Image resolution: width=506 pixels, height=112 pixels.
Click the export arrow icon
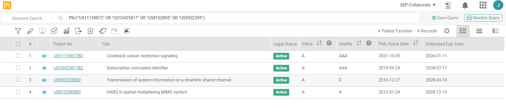[78, 31]
